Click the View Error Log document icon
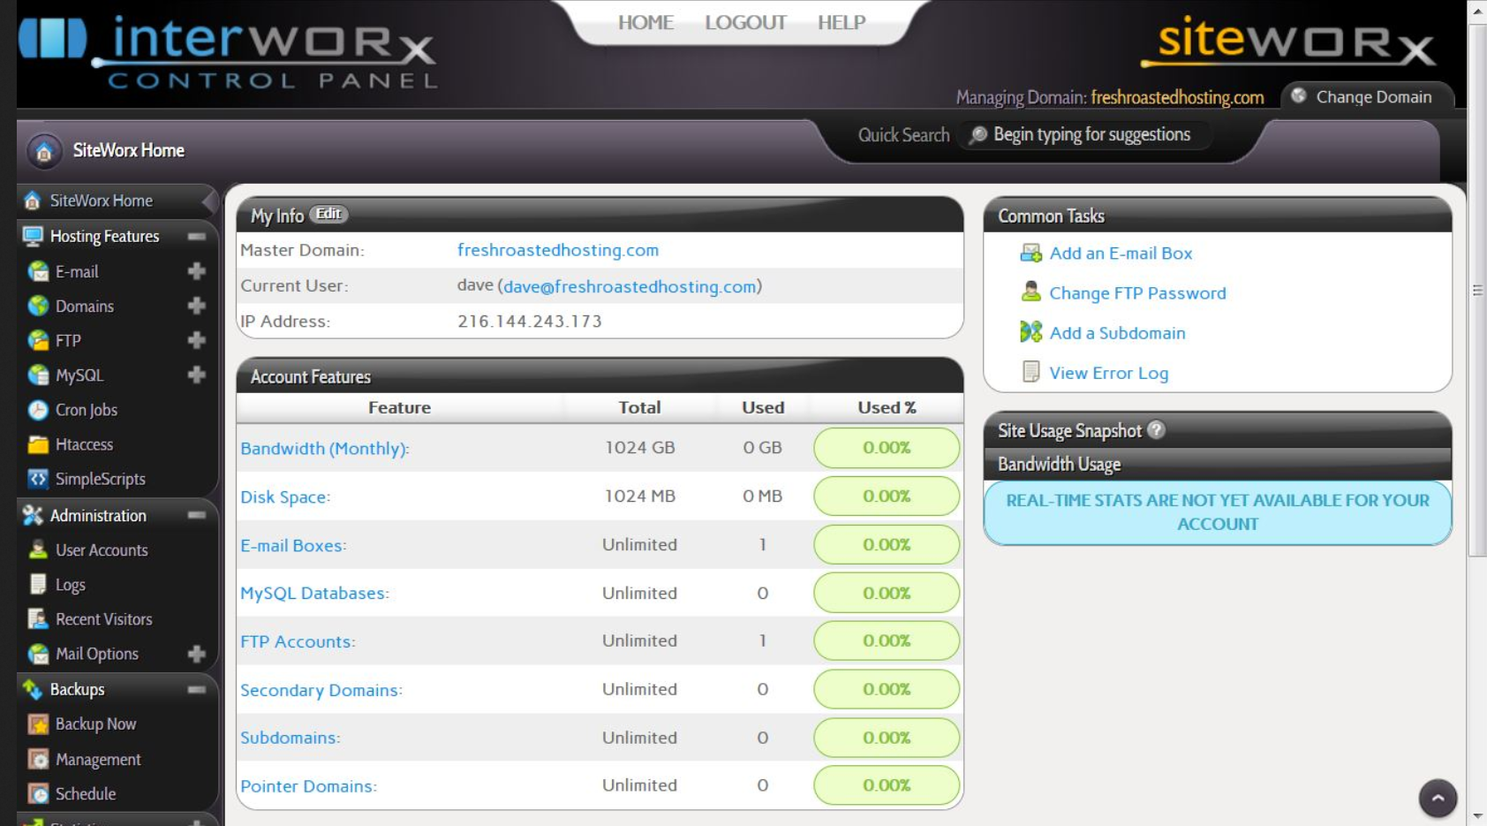Image resolution: width=1487 pixels, height=826 pixels. pos(1030,373)
